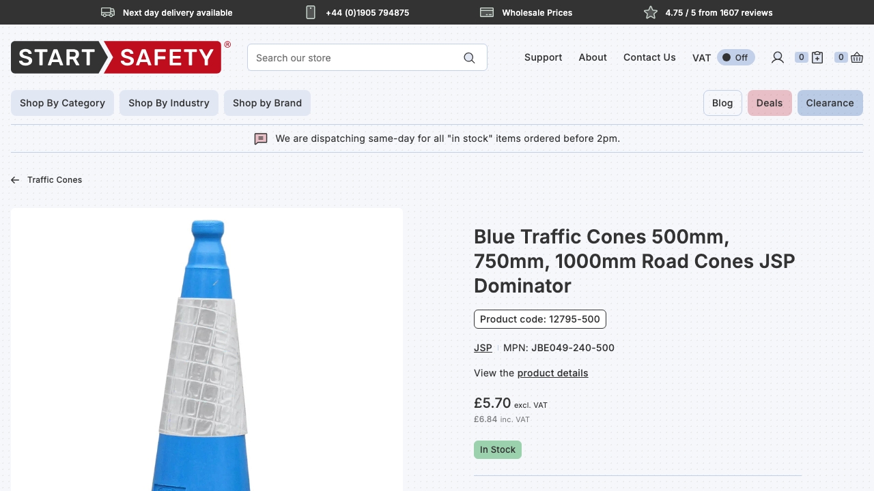This screenshot has height=491, width=874.
Task: Click the Blog button
Action: click(722, 103)
